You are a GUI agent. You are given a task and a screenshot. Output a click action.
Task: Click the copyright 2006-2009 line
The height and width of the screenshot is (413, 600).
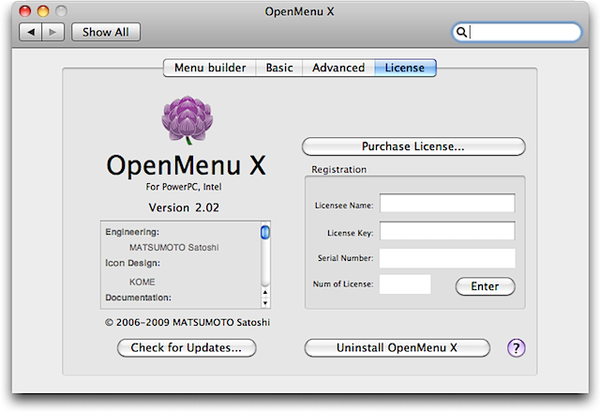point(187,322)
